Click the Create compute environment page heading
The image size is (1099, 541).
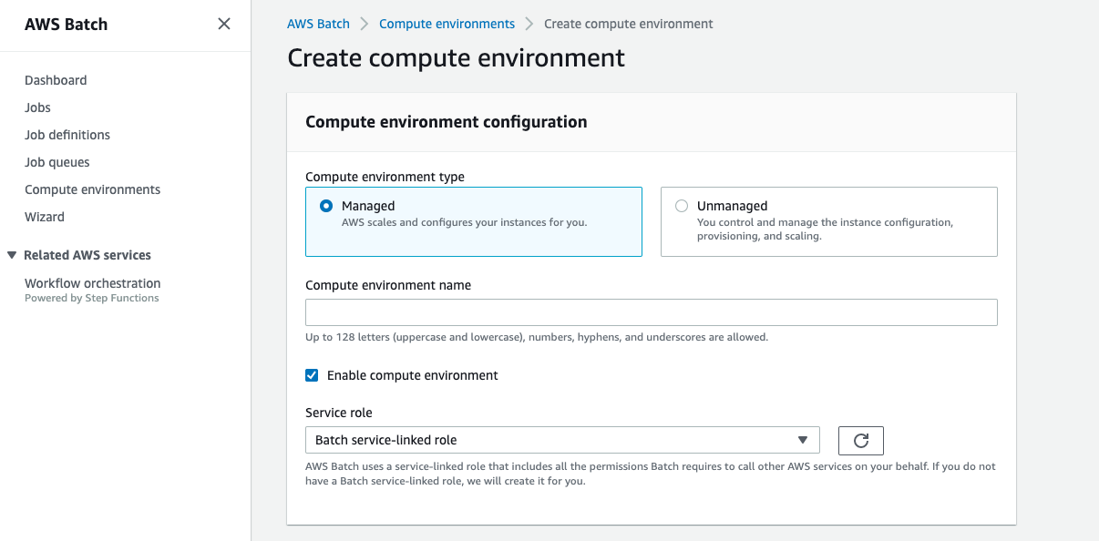click(x=456, y=58)
